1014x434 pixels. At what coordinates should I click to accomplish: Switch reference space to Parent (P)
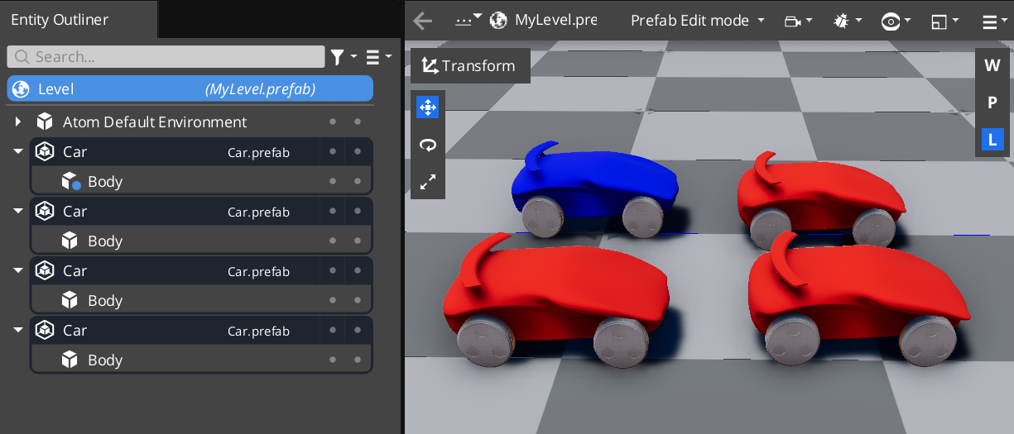coord(992,103)
